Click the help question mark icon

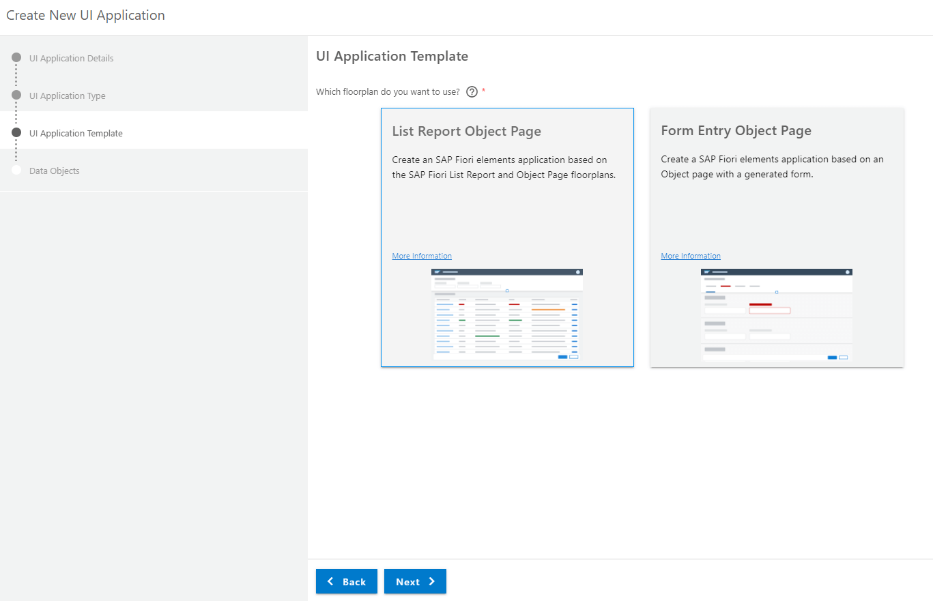(x=472, y=92)
